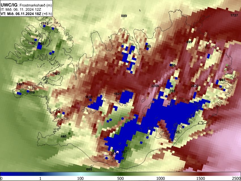Click the '1' tick on the color scale
This screenshot has height=181, width=241.
(40, 178)
